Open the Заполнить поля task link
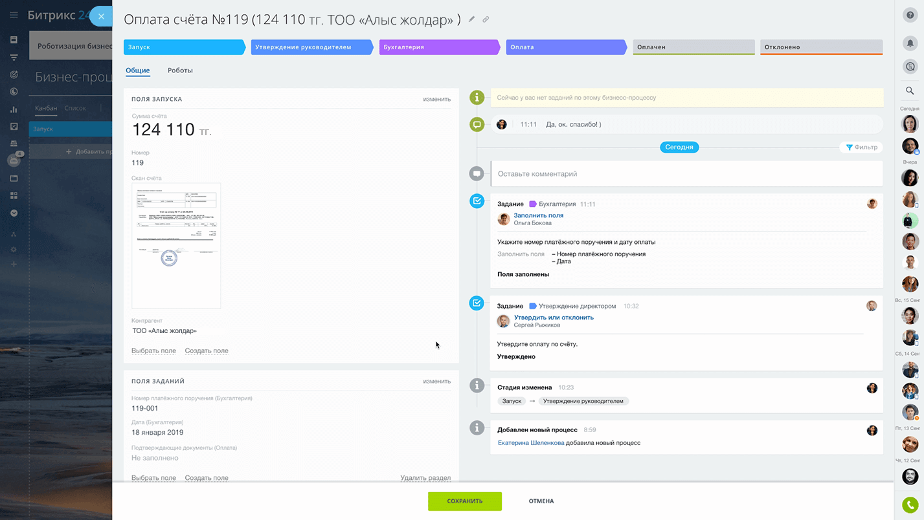Viewport: 924px width, 520px height. point(538,215)
